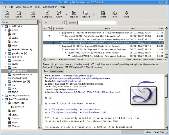Expand the Inbox folder tree

coord(5,30)
